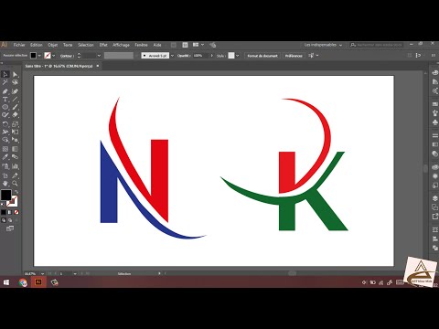
Task: Select the Symbol Sprayer tool
Action: (5, 166)
